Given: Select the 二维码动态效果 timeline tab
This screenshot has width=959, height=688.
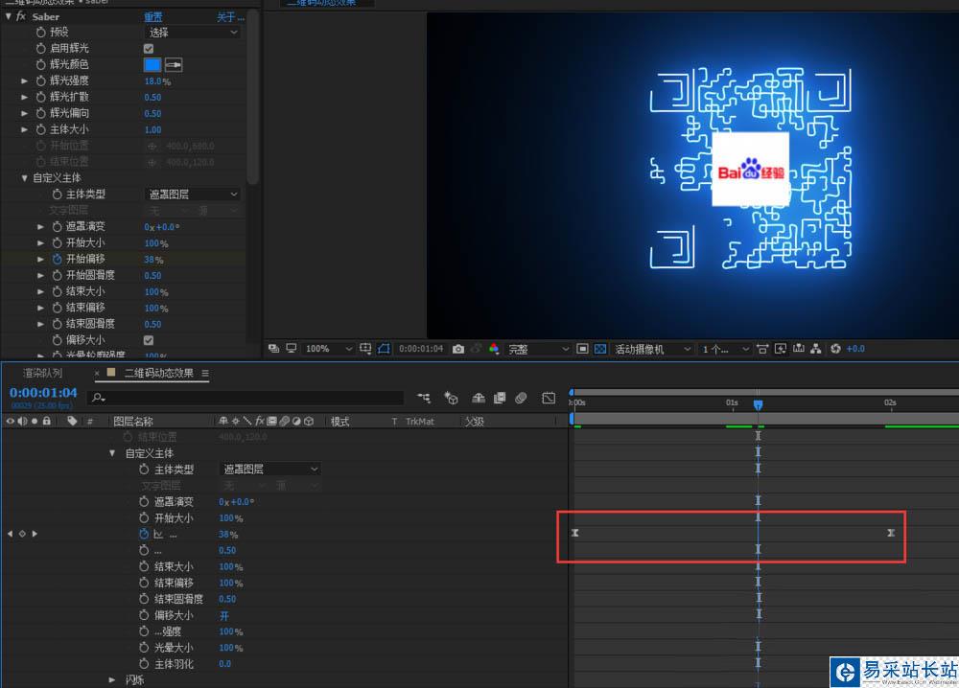Looking at the screenshot, I should pyautogui.click(x=159, y=373).
